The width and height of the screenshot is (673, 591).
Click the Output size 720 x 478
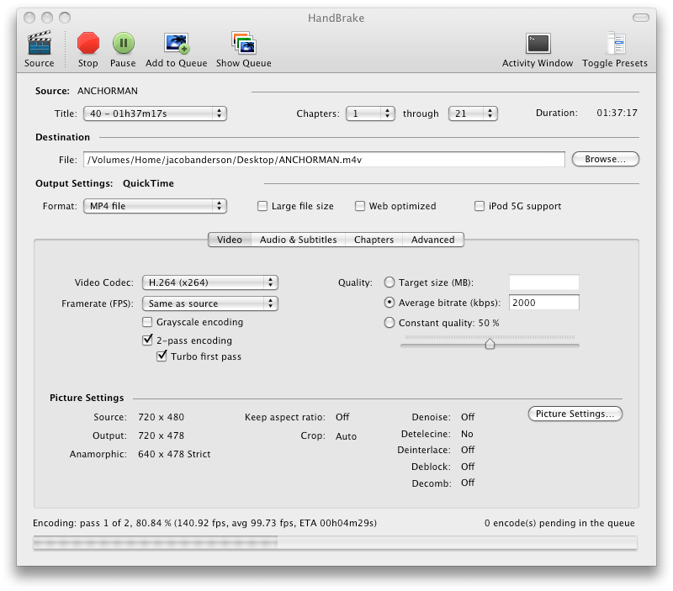(161, 435)
